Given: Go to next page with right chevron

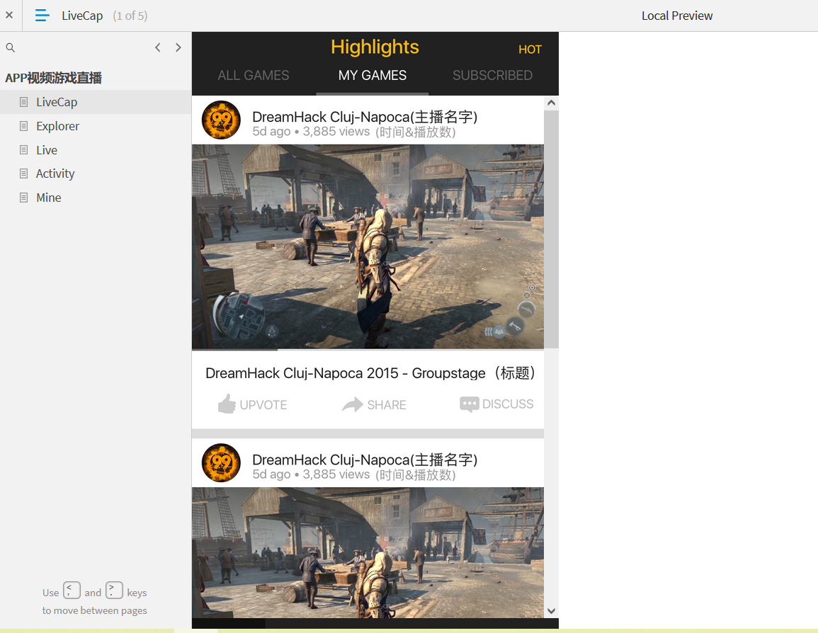Looking at the screenshot, I should coord(178,47).
